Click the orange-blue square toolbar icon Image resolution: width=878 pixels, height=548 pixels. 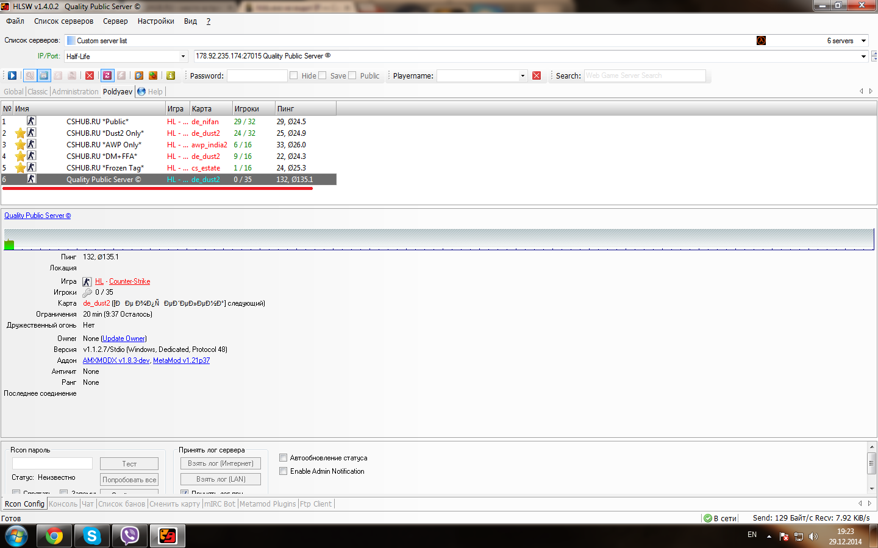pyautogui.click(x=139, y=76)
